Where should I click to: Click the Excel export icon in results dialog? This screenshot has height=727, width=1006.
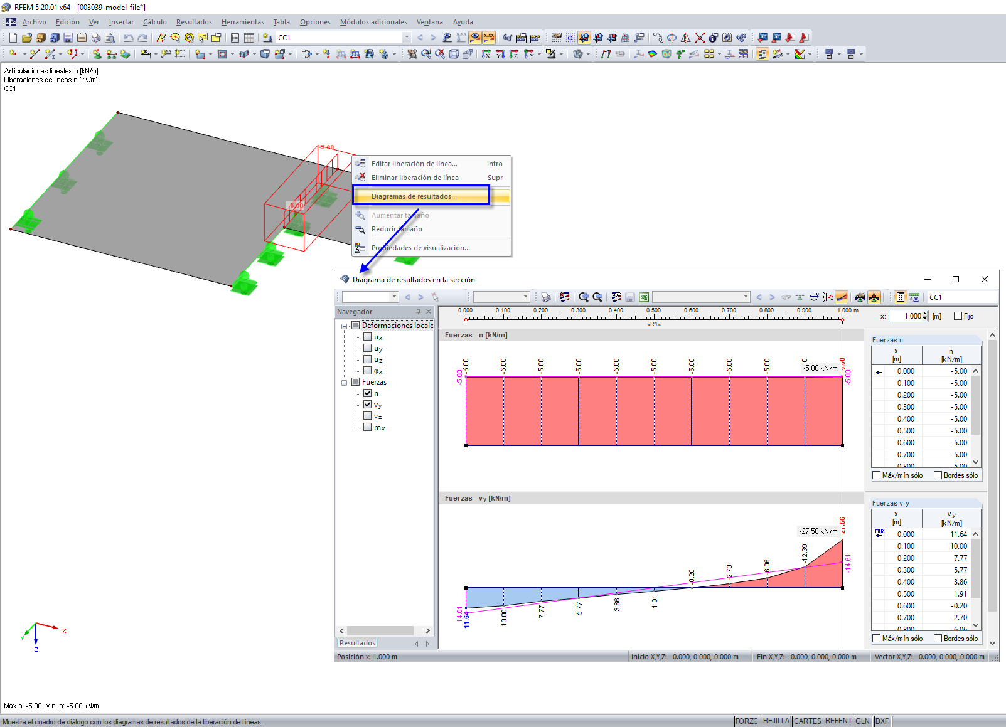[643, 297]
